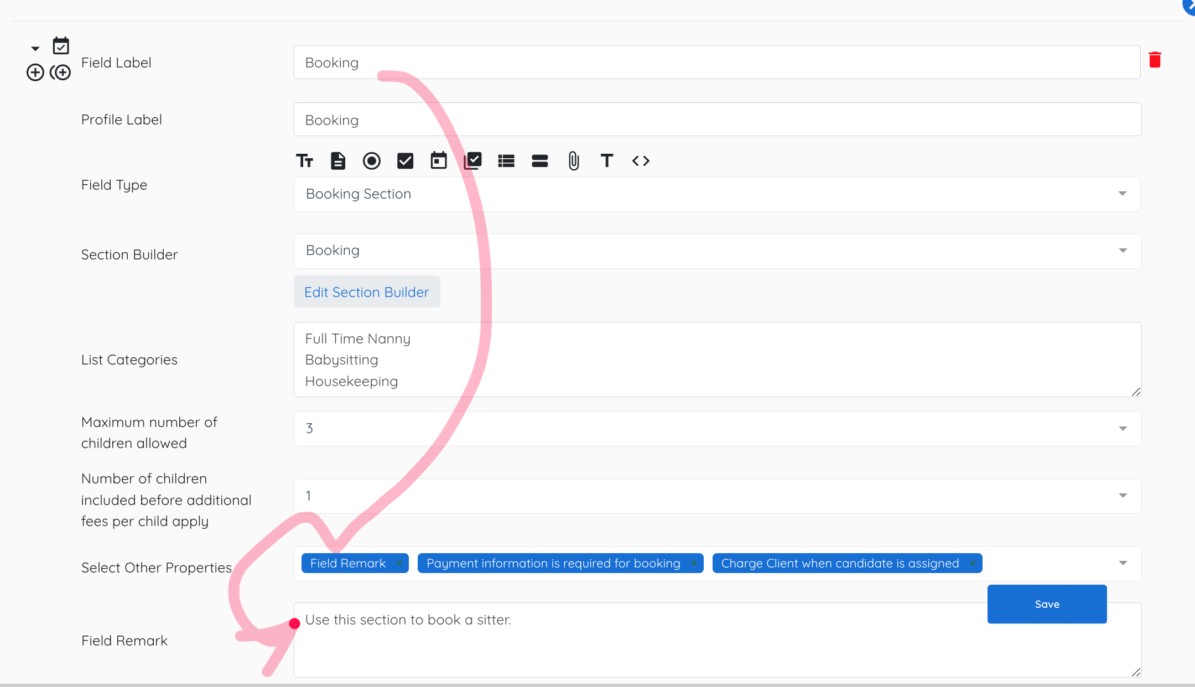Viewport: 1195px width, 687px height.
Task: Click the Edit Section Builder button
Action: pos(367,292)
